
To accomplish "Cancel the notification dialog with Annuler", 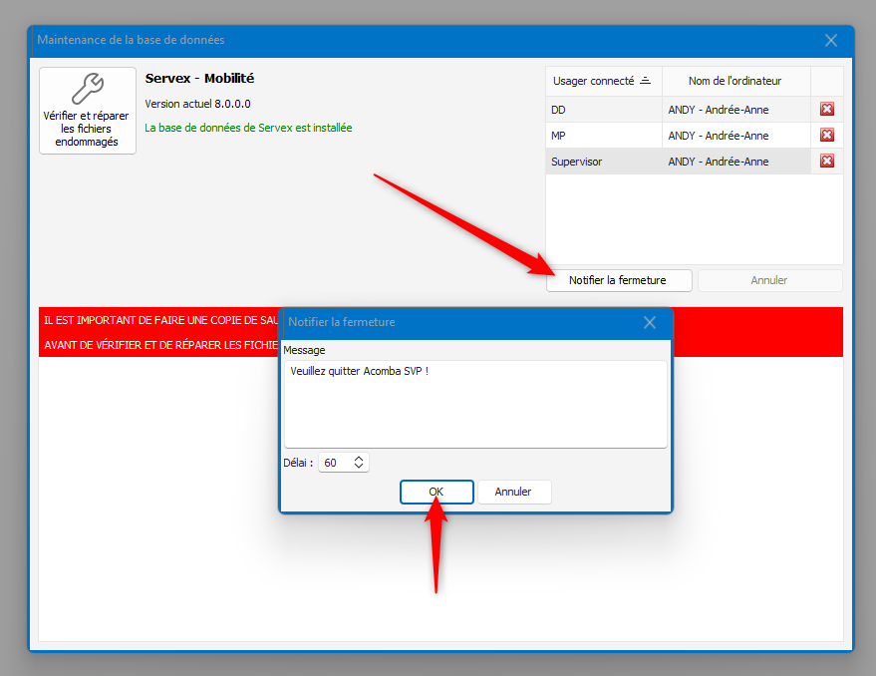I will point(513,492).
